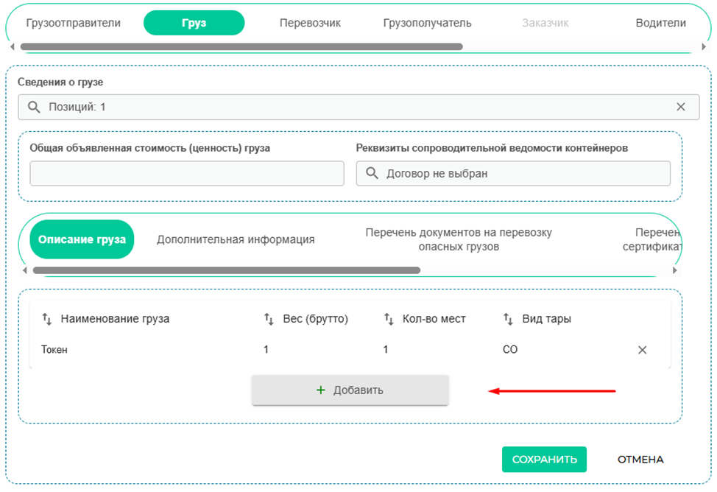The width and height of the screenshot is (717, 492).
Task: Open Перечень документов на перевозку опасных грузов
Action: [x=459, y=239]
